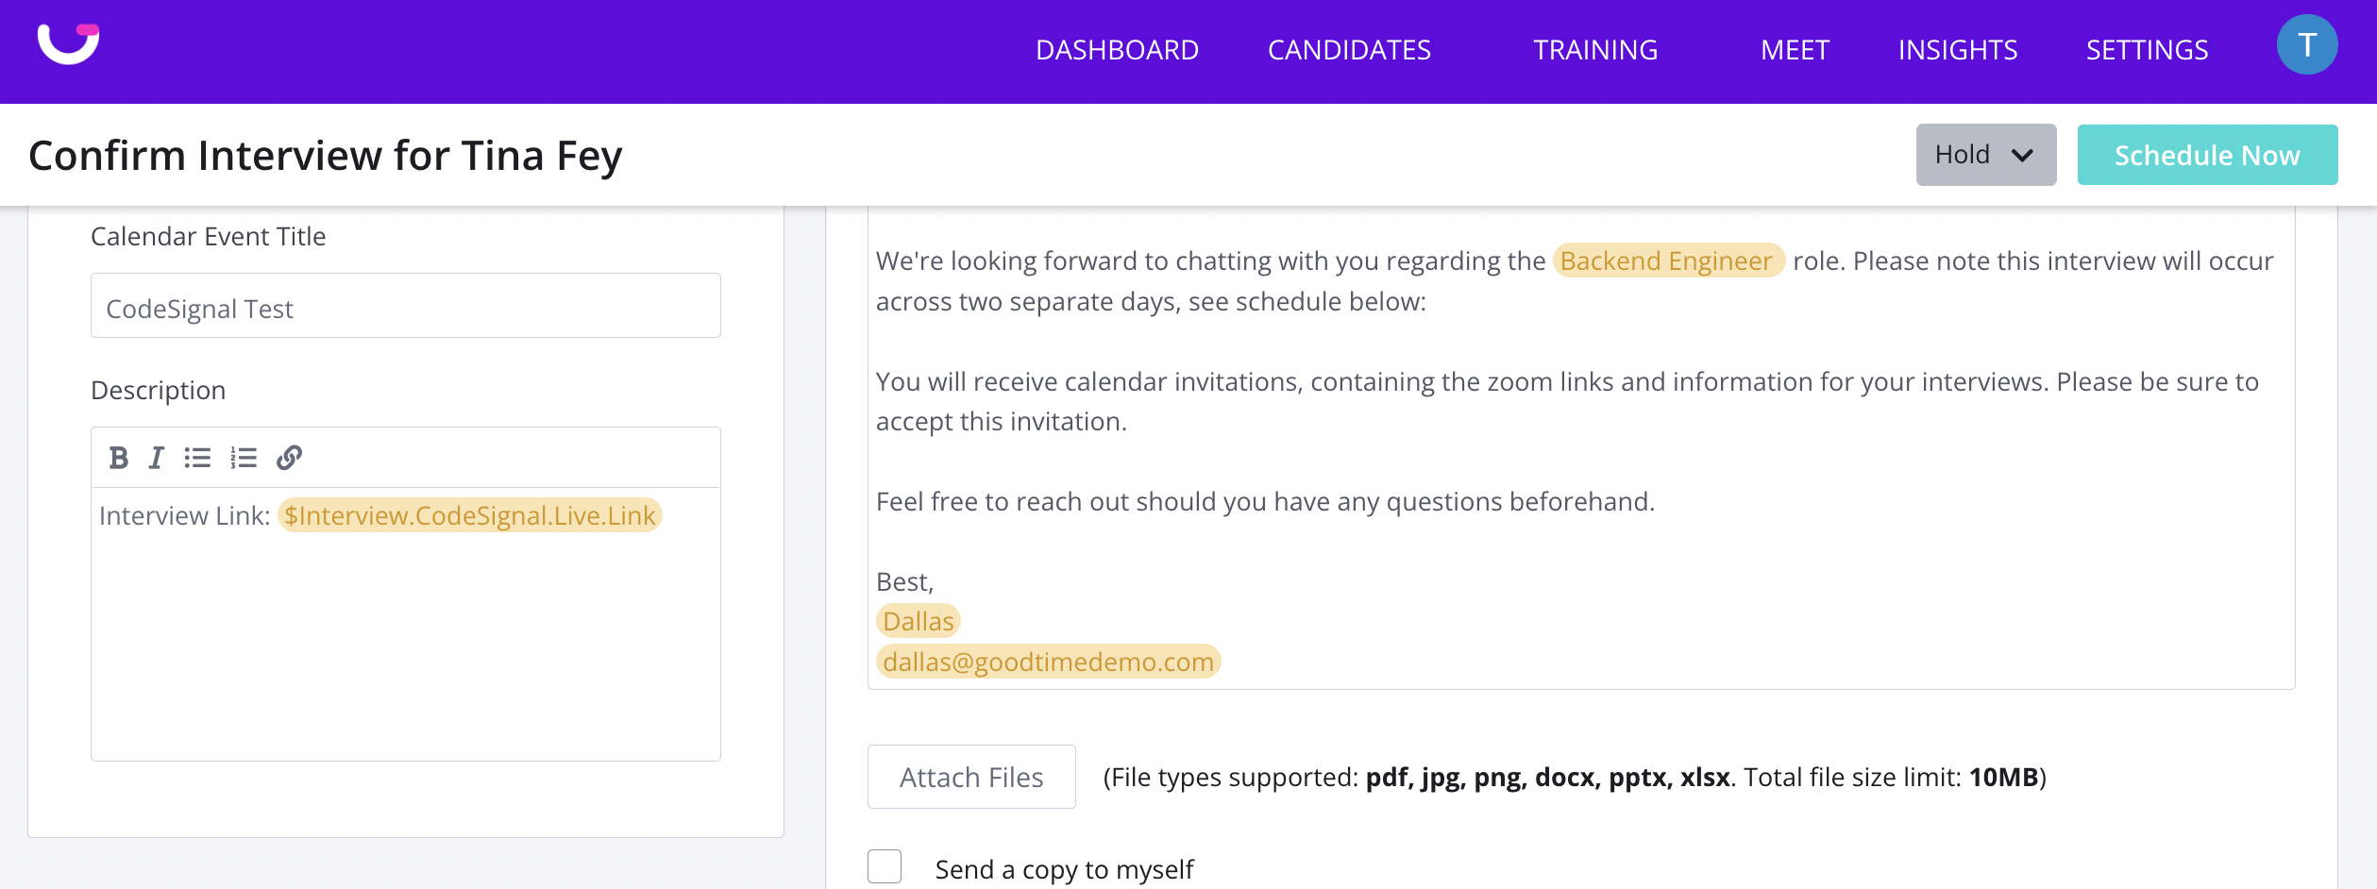Open the Settings menu
2377x889 pixels.
click(x=2147, y=50)
